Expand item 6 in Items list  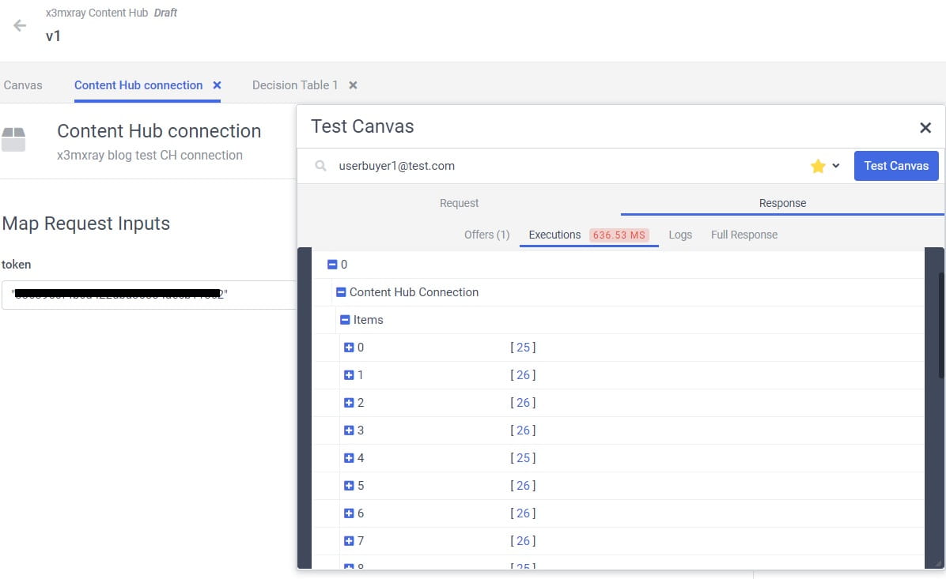pos(349,513)
